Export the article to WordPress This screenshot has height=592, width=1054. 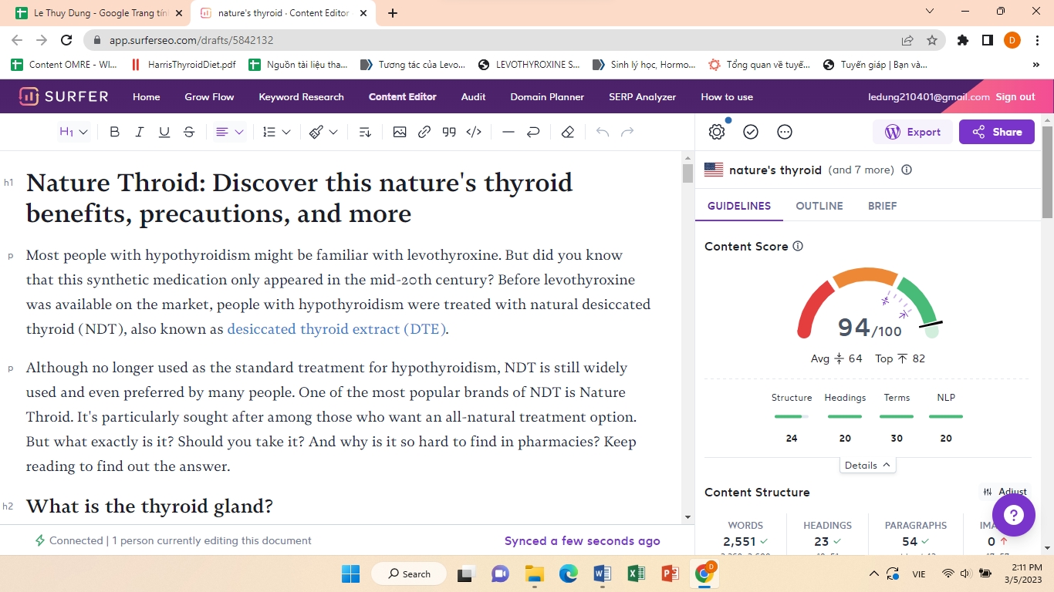click(913, 132)
